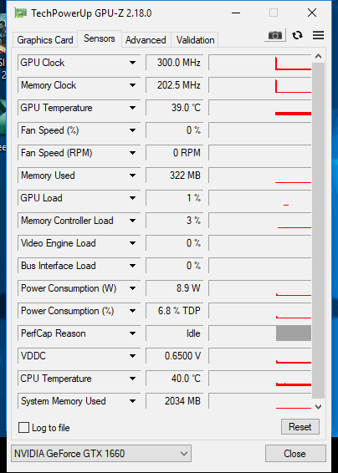
Task: Open the Power Consumption (%) dropdown
Action: pyautogui.click(x=132, y=311)
